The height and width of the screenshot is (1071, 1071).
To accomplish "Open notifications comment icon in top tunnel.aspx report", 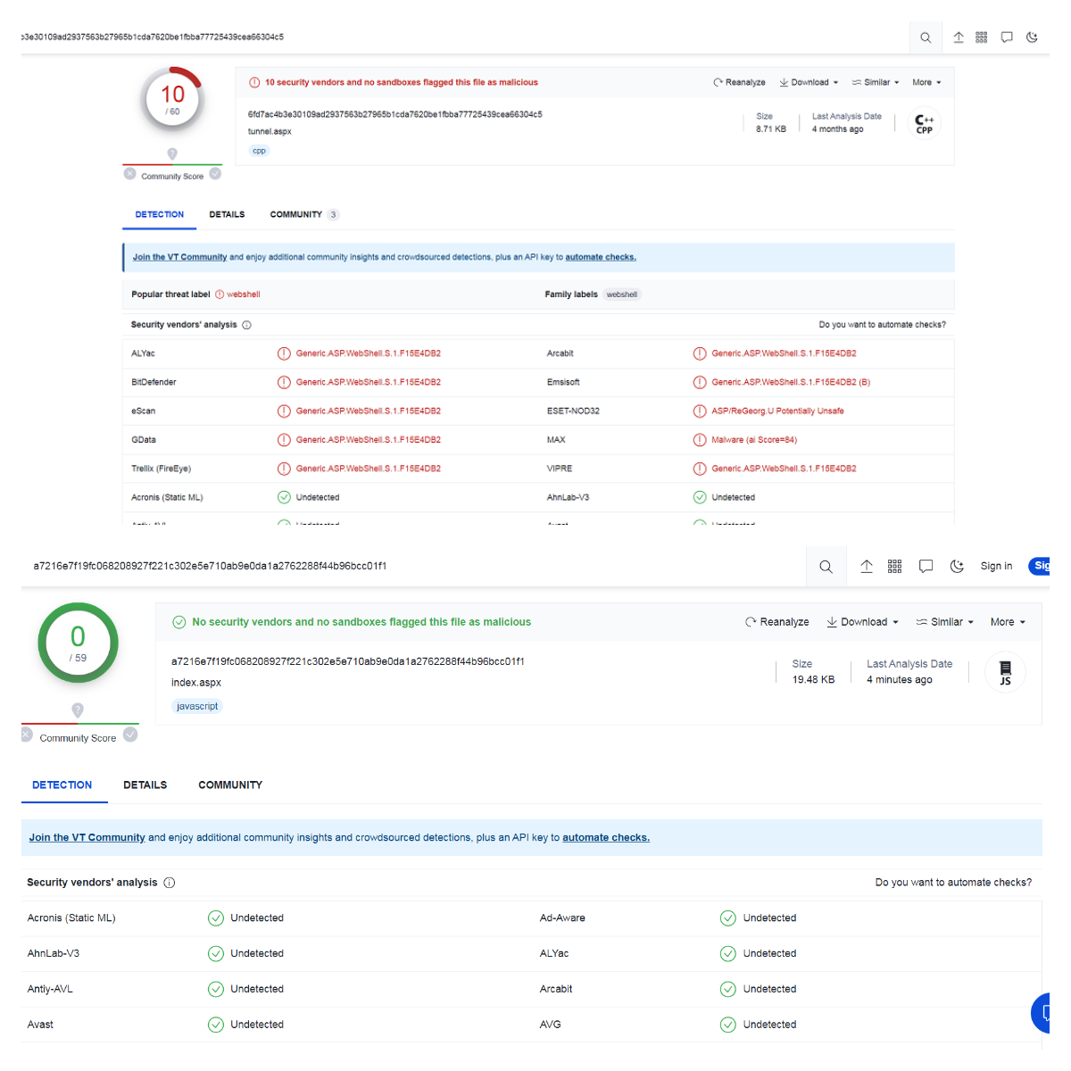I will (1007, 37).
